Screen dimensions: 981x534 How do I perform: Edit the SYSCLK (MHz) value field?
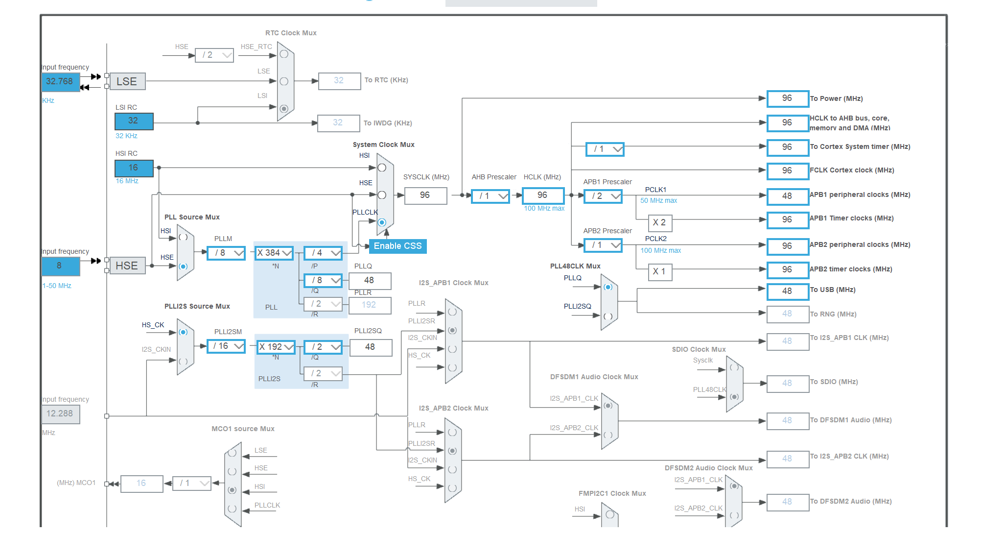tap(426, 195)
